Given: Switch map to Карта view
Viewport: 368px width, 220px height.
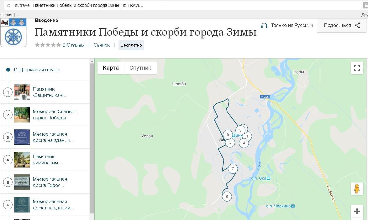Looking at the screenshot, I should point(111,68).
